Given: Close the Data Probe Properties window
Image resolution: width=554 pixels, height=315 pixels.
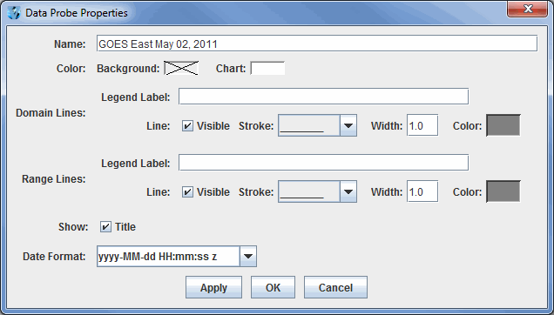Looking at the screenshot, I should click(x=528, y=9).
